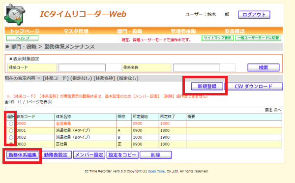The height and width of the screenshot is (183, 295).
Task: Click the ヘルプ button
Action: pos(23,38)
